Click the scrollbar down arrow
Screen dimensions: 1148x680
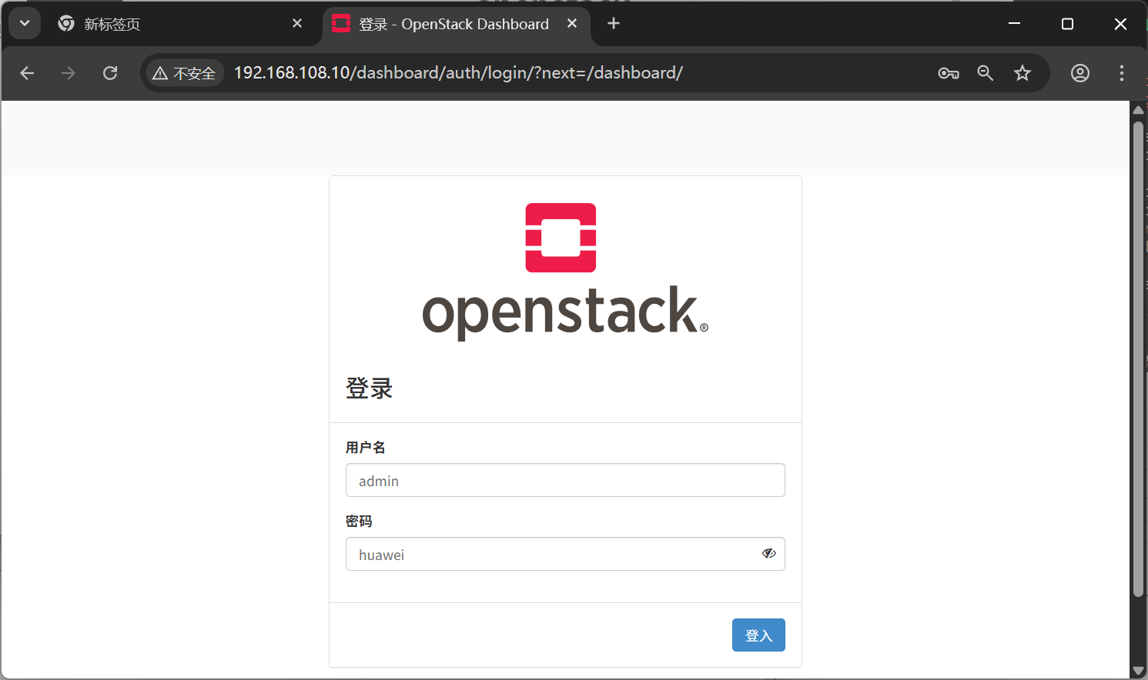click(x=1138, y=671)
